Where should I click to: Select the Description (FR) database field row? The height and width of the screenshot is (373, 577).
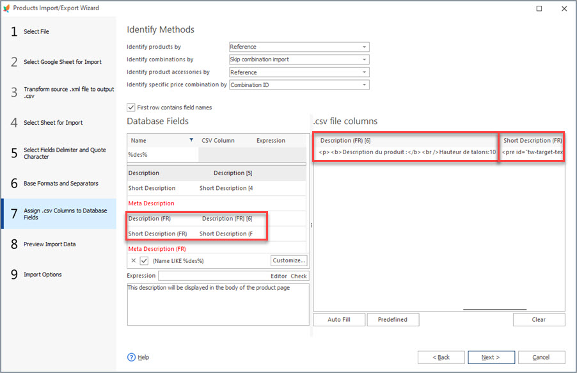click(x=216, y=219)
